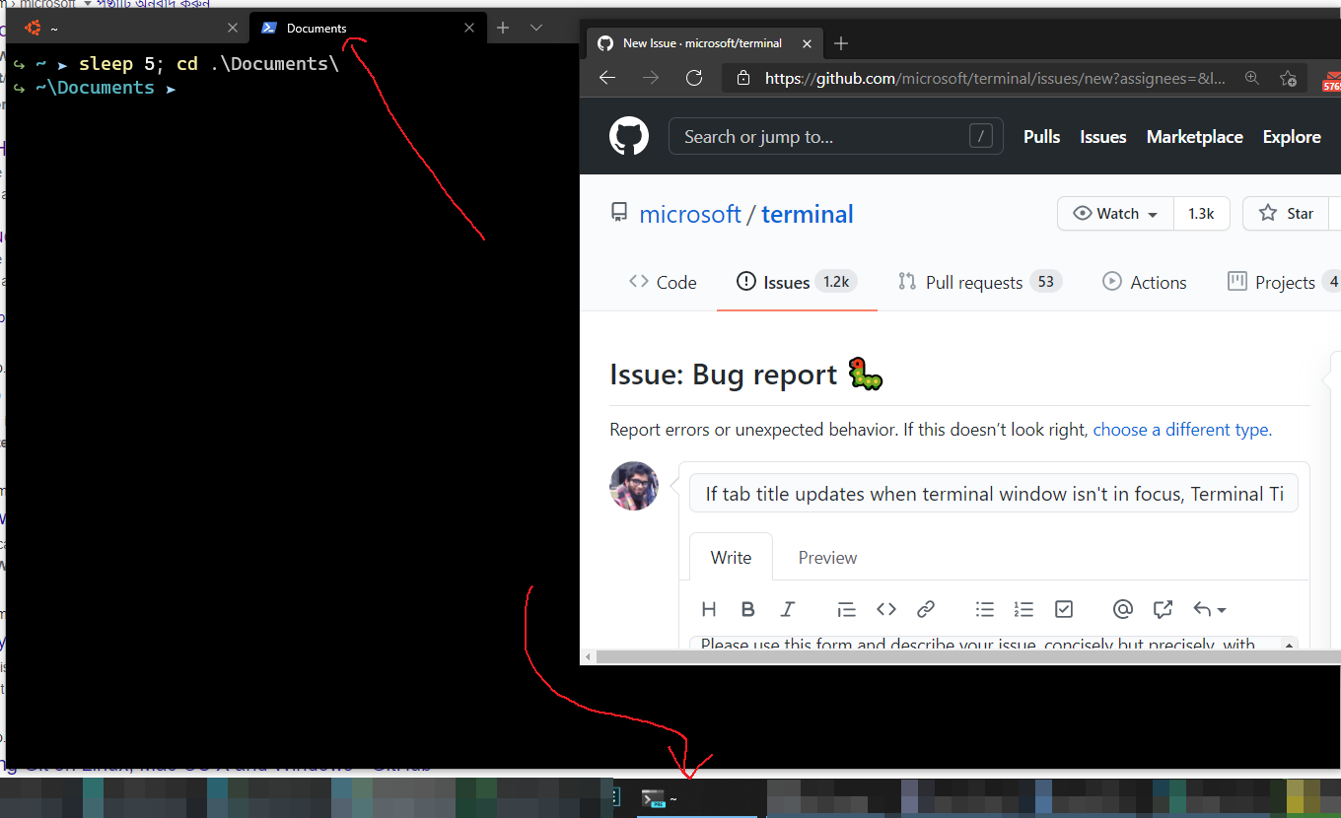Click 'choose a different type' link

pyautogui.click(x=1182, y=430)
